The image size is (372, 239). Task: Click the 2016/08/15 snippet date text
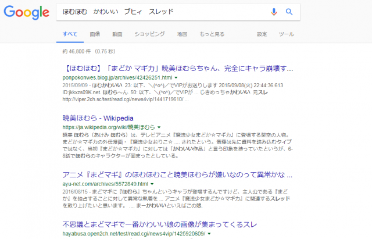pyautogui.click(x=75, y=191)
